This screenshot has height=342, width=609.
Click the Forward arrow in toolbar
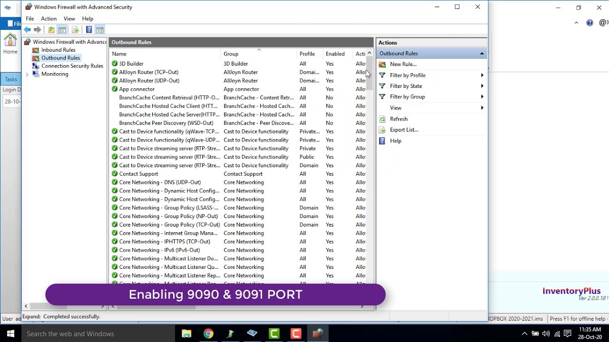pyautogui.click(x=38, y=30)
